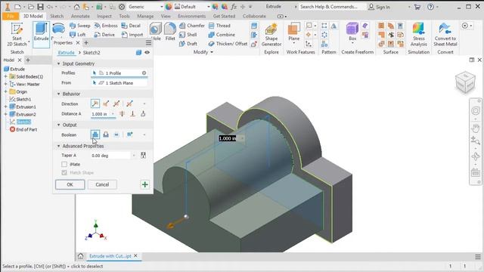
Task: Activate the Chamfer tool
Action: [191, 26]
